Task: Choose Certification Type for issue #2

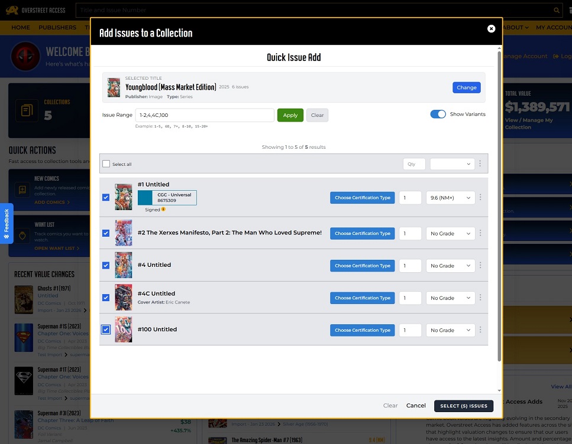Action: 362,233
